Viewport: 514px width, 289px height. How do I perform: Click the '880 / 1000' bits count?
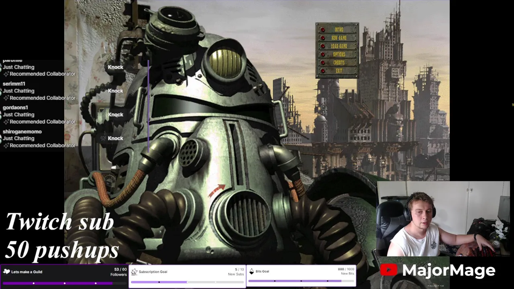346,269
